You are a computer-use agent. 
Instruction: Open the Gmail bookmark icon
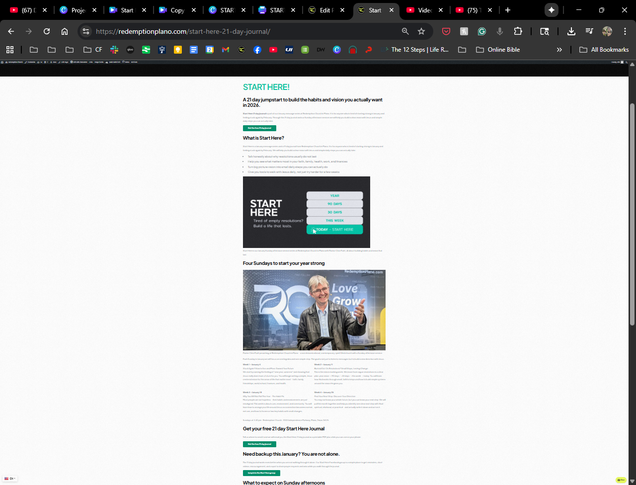click(x=226, y=50)
